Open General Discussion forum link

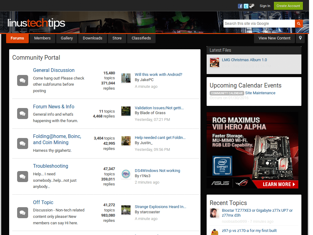[54, 70]
